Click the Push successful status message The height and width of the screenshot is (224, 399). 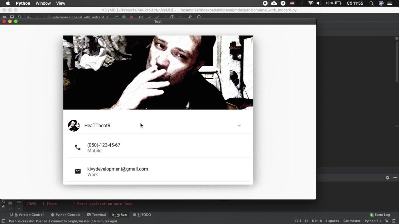[x=63, y=221]
